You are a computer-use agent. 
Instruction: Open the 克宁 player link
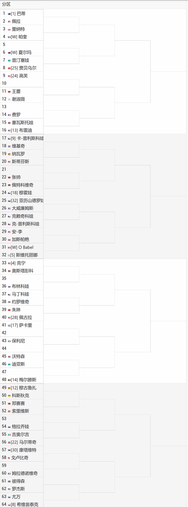click(21, 263)
